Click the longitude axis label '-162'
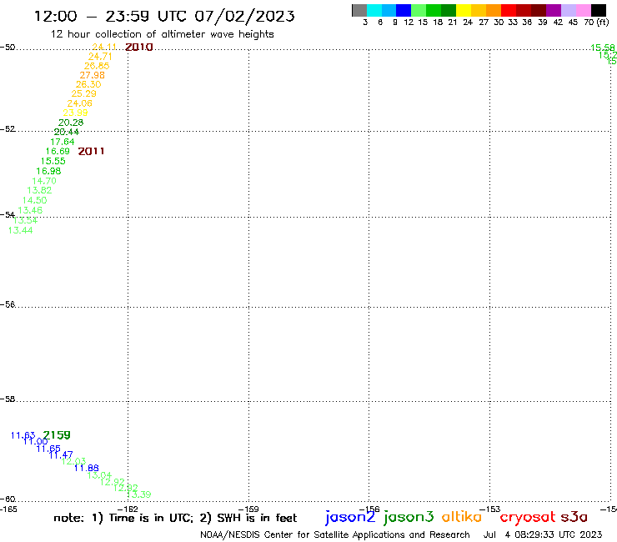Viewport: 617px width, 542px height. pos(128,509)
